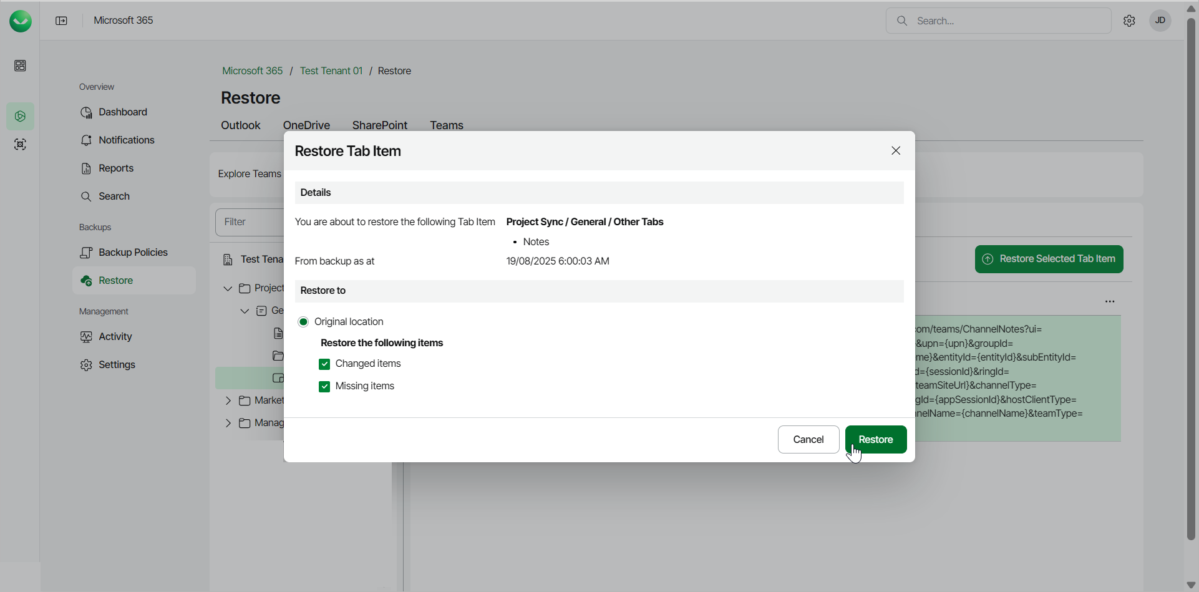Click the green Restore button in dialog
The height and width of the screenshot is (592, 1199).
point(875,440)
